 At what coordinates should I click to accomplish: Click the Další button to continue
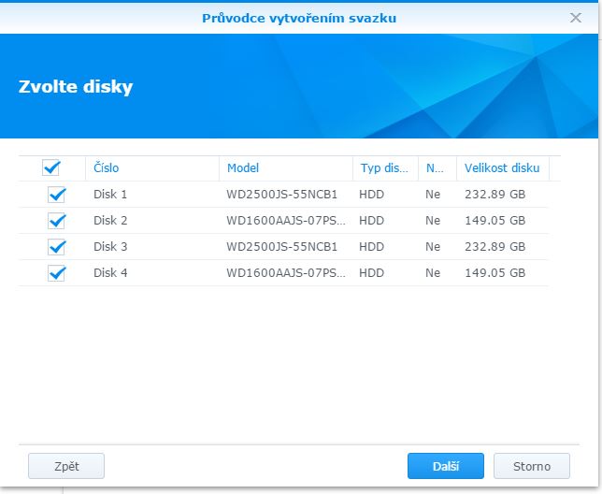[445, 466]
